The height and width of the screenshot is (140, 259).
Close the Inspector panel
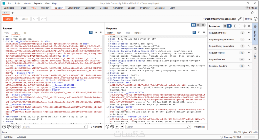click(x=249, y=26)
